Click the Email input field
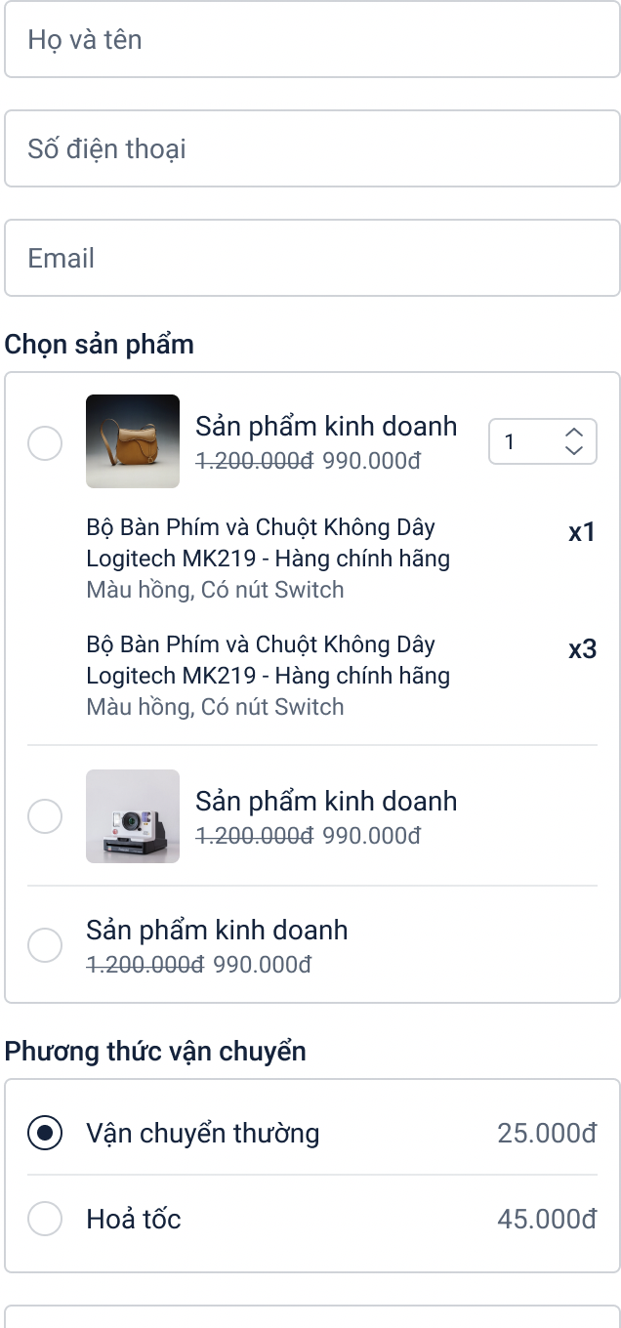 pyautogui.click(x=312, y=259)
